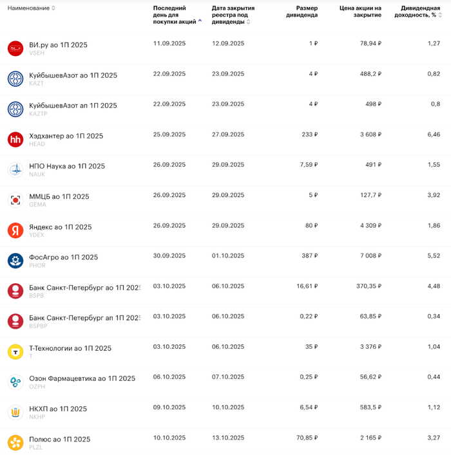Image resolution: width=451 pixels, height=455 pixels.
Task: Click the Цена акции на закрытие header
Action: pos(360,12)
